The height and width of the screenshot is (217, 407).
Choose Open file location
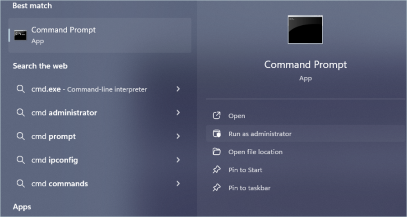coord(306,152)
